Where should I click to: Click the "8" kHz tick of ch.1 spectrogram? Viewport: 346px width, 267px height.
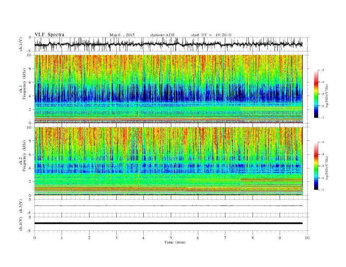(30, 69)
